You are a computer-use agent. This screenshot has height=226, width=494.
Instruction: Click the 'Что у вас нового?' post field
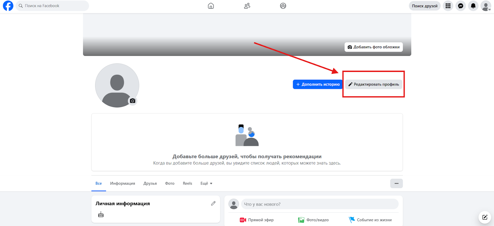pos(320,204)
